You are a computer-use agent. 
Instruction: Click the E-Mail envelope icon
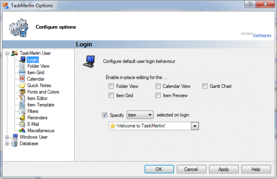(x=22, y=124)
